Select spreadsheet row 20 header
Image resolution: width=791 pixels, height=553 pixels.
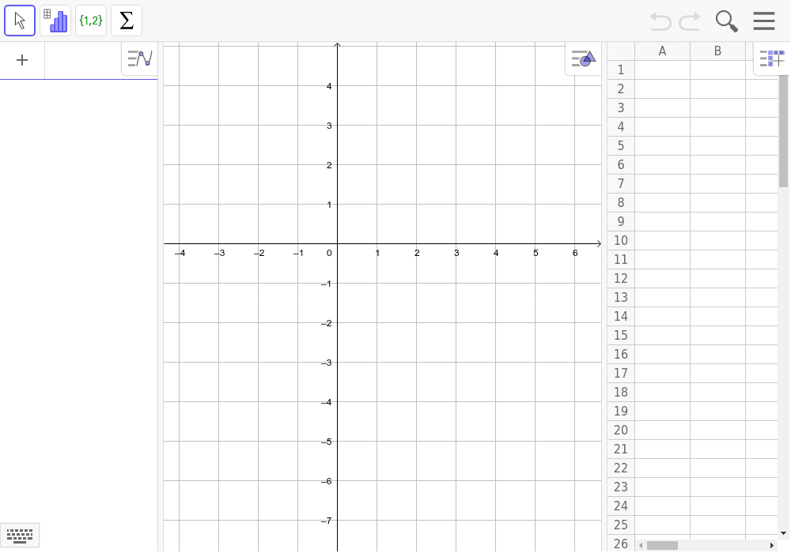[621, 430]
